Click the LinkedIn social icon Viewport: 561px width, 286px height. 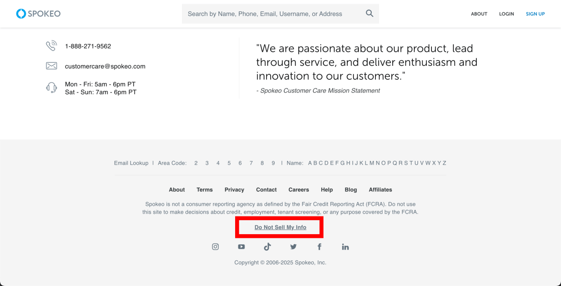tap(345, 246)
